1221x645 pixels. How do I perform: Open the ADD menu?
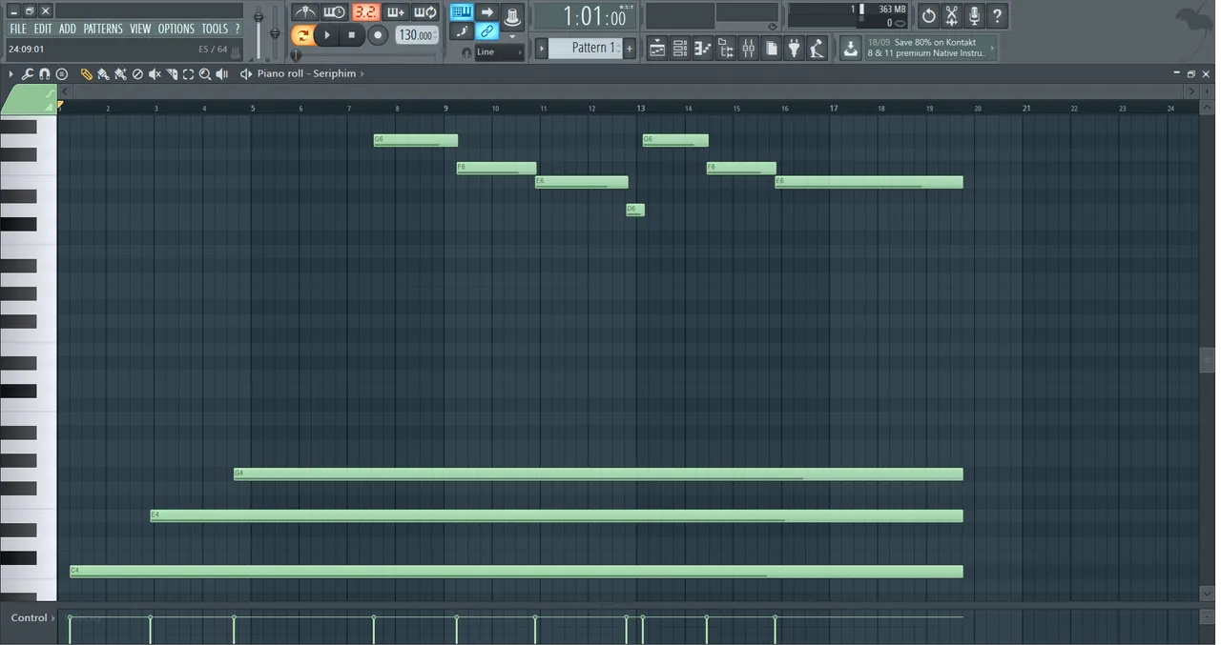click(x=67, y=29)
